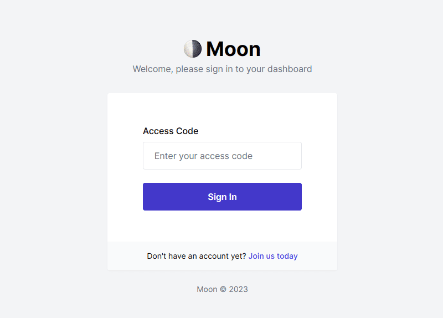The image size is (443, 318).
Task: Click the 'Enter your access code' placeholder
Action: click(x=203, y=156)
